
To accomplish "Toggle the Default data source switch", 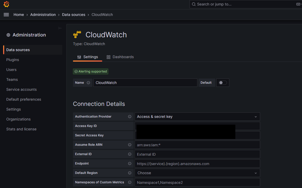I will click(x=223, y=83).
